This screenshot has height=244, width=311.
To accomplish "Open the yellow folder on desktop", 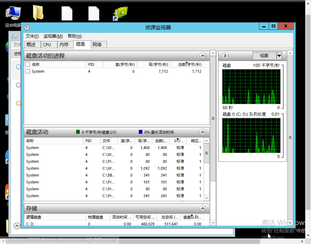I will click(x=38, y=13).
